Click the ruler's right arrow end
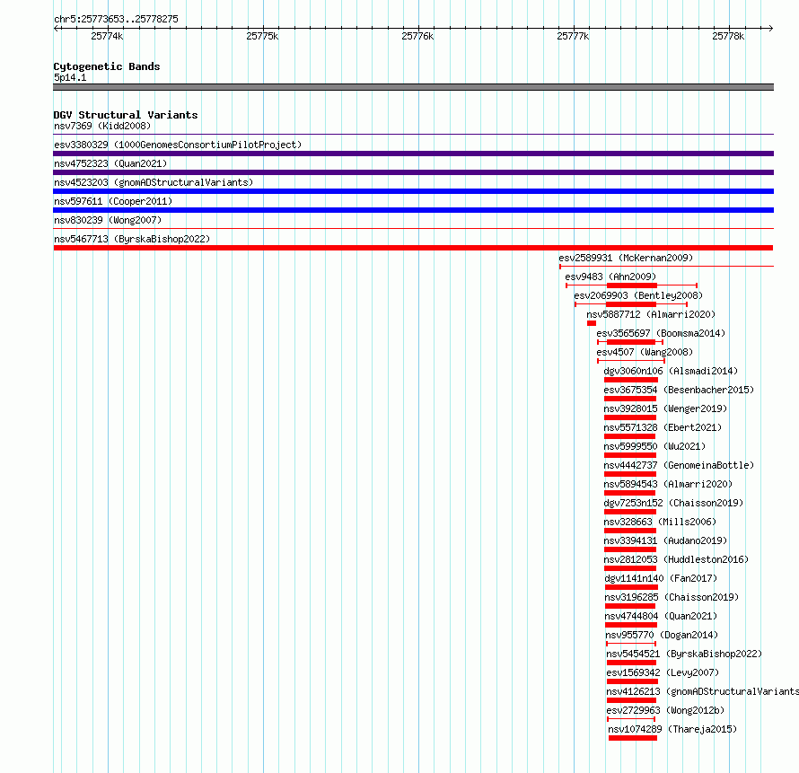The width and height of the screenshot is (799, 773). point(771,28)
